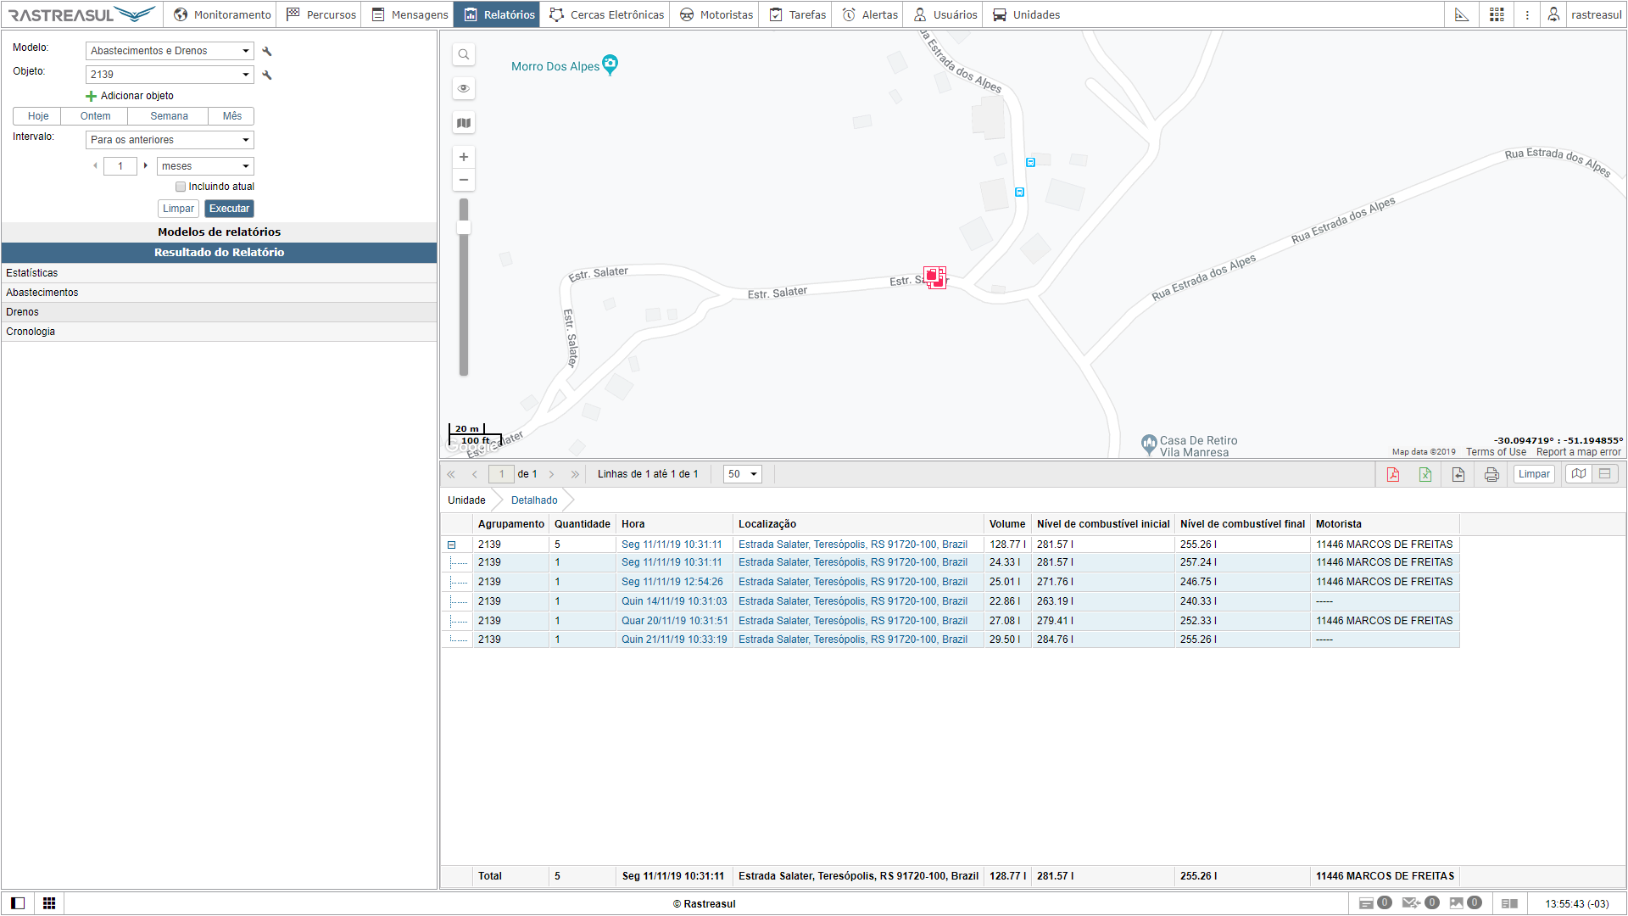
Task: Click the map search magnifier icon
Action: (x=463, y=54)
